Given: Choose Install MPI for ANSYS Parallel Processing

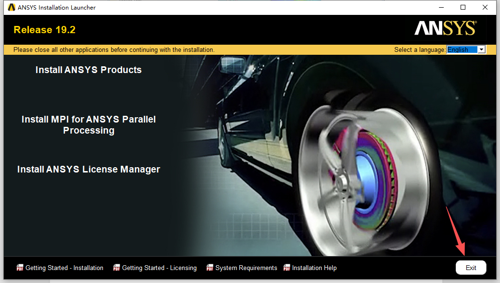Looking at the screenshot, I should pyautogui.click(x=88, y=125).
